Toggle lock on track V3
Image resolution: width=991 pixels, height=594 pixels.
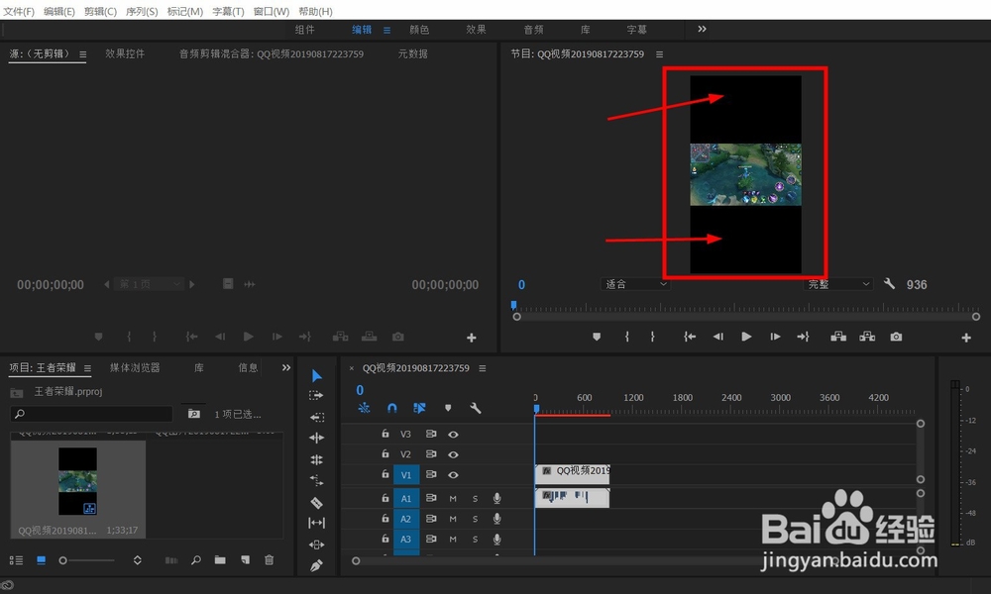tap(385, 434)
